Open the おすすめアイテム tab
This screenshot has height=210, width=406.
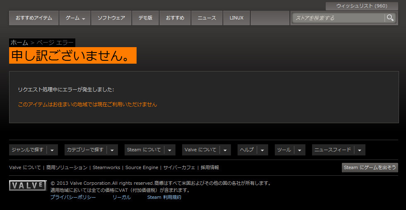click(34, 18)
